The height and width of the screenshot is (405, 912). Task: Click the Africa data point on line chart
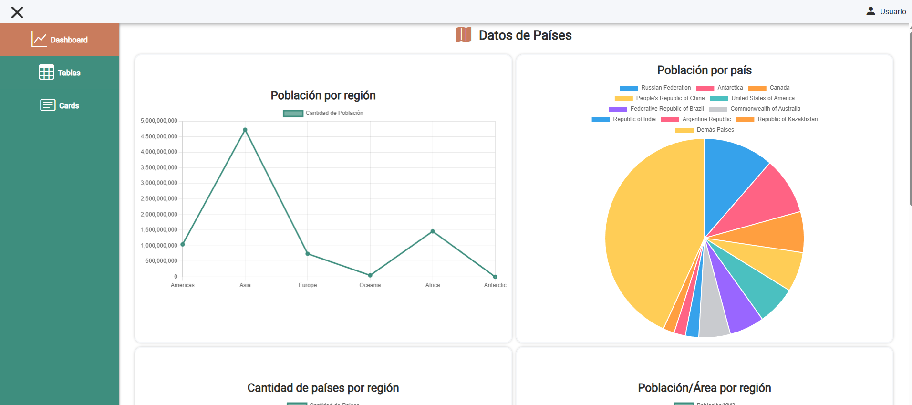(x=433, y=231)
